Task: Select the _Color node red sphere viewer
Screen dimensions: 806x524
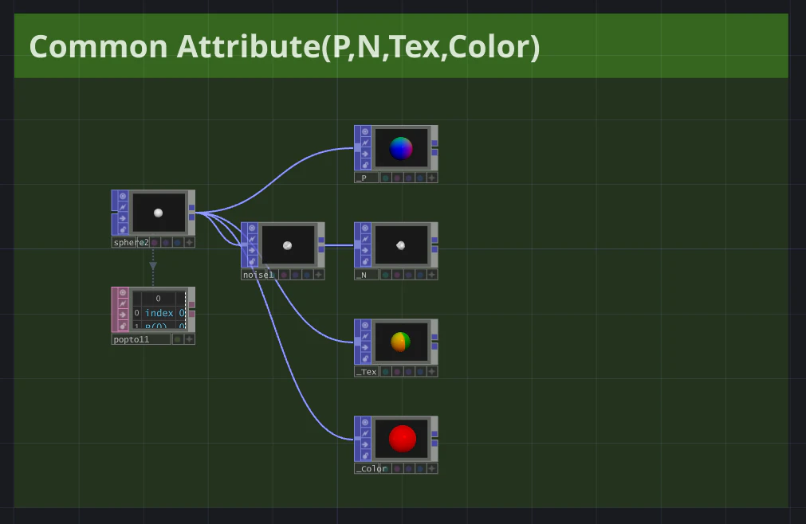Action: (401, 440)
